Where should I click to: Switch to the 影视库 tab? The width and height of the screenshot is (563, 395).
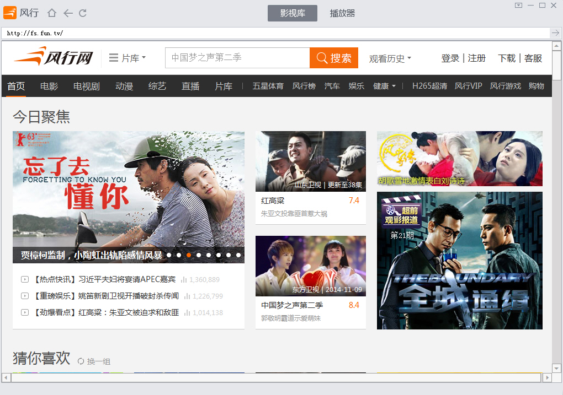[293, 13]
